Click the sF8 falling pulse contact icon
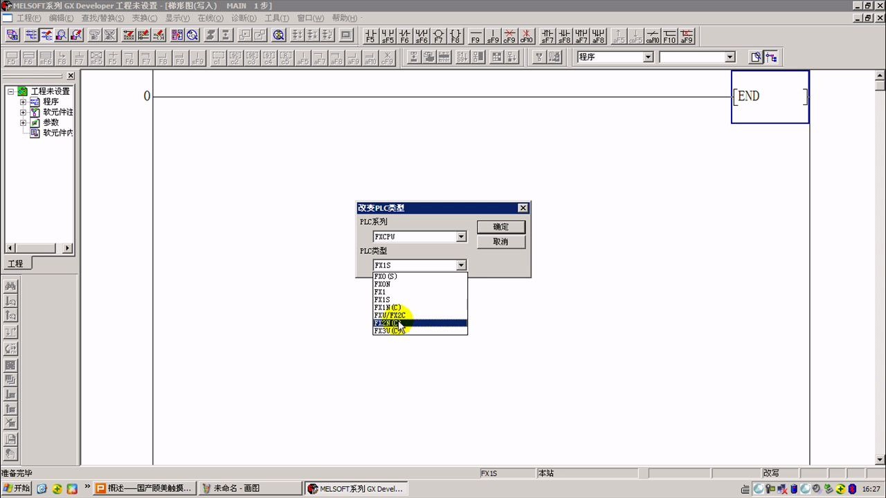This screenshot has width=886, height=498. pos(564,35)
